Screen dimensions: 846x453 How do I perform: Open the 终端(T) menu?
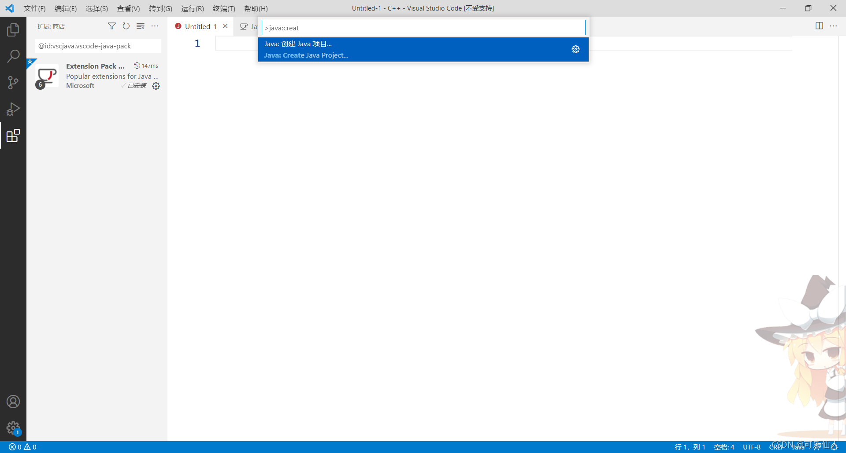224,8
